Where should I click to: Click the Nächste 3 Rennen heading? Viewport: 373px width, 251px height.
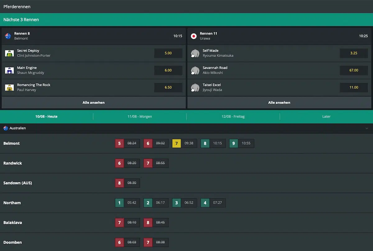pos(21,20)
